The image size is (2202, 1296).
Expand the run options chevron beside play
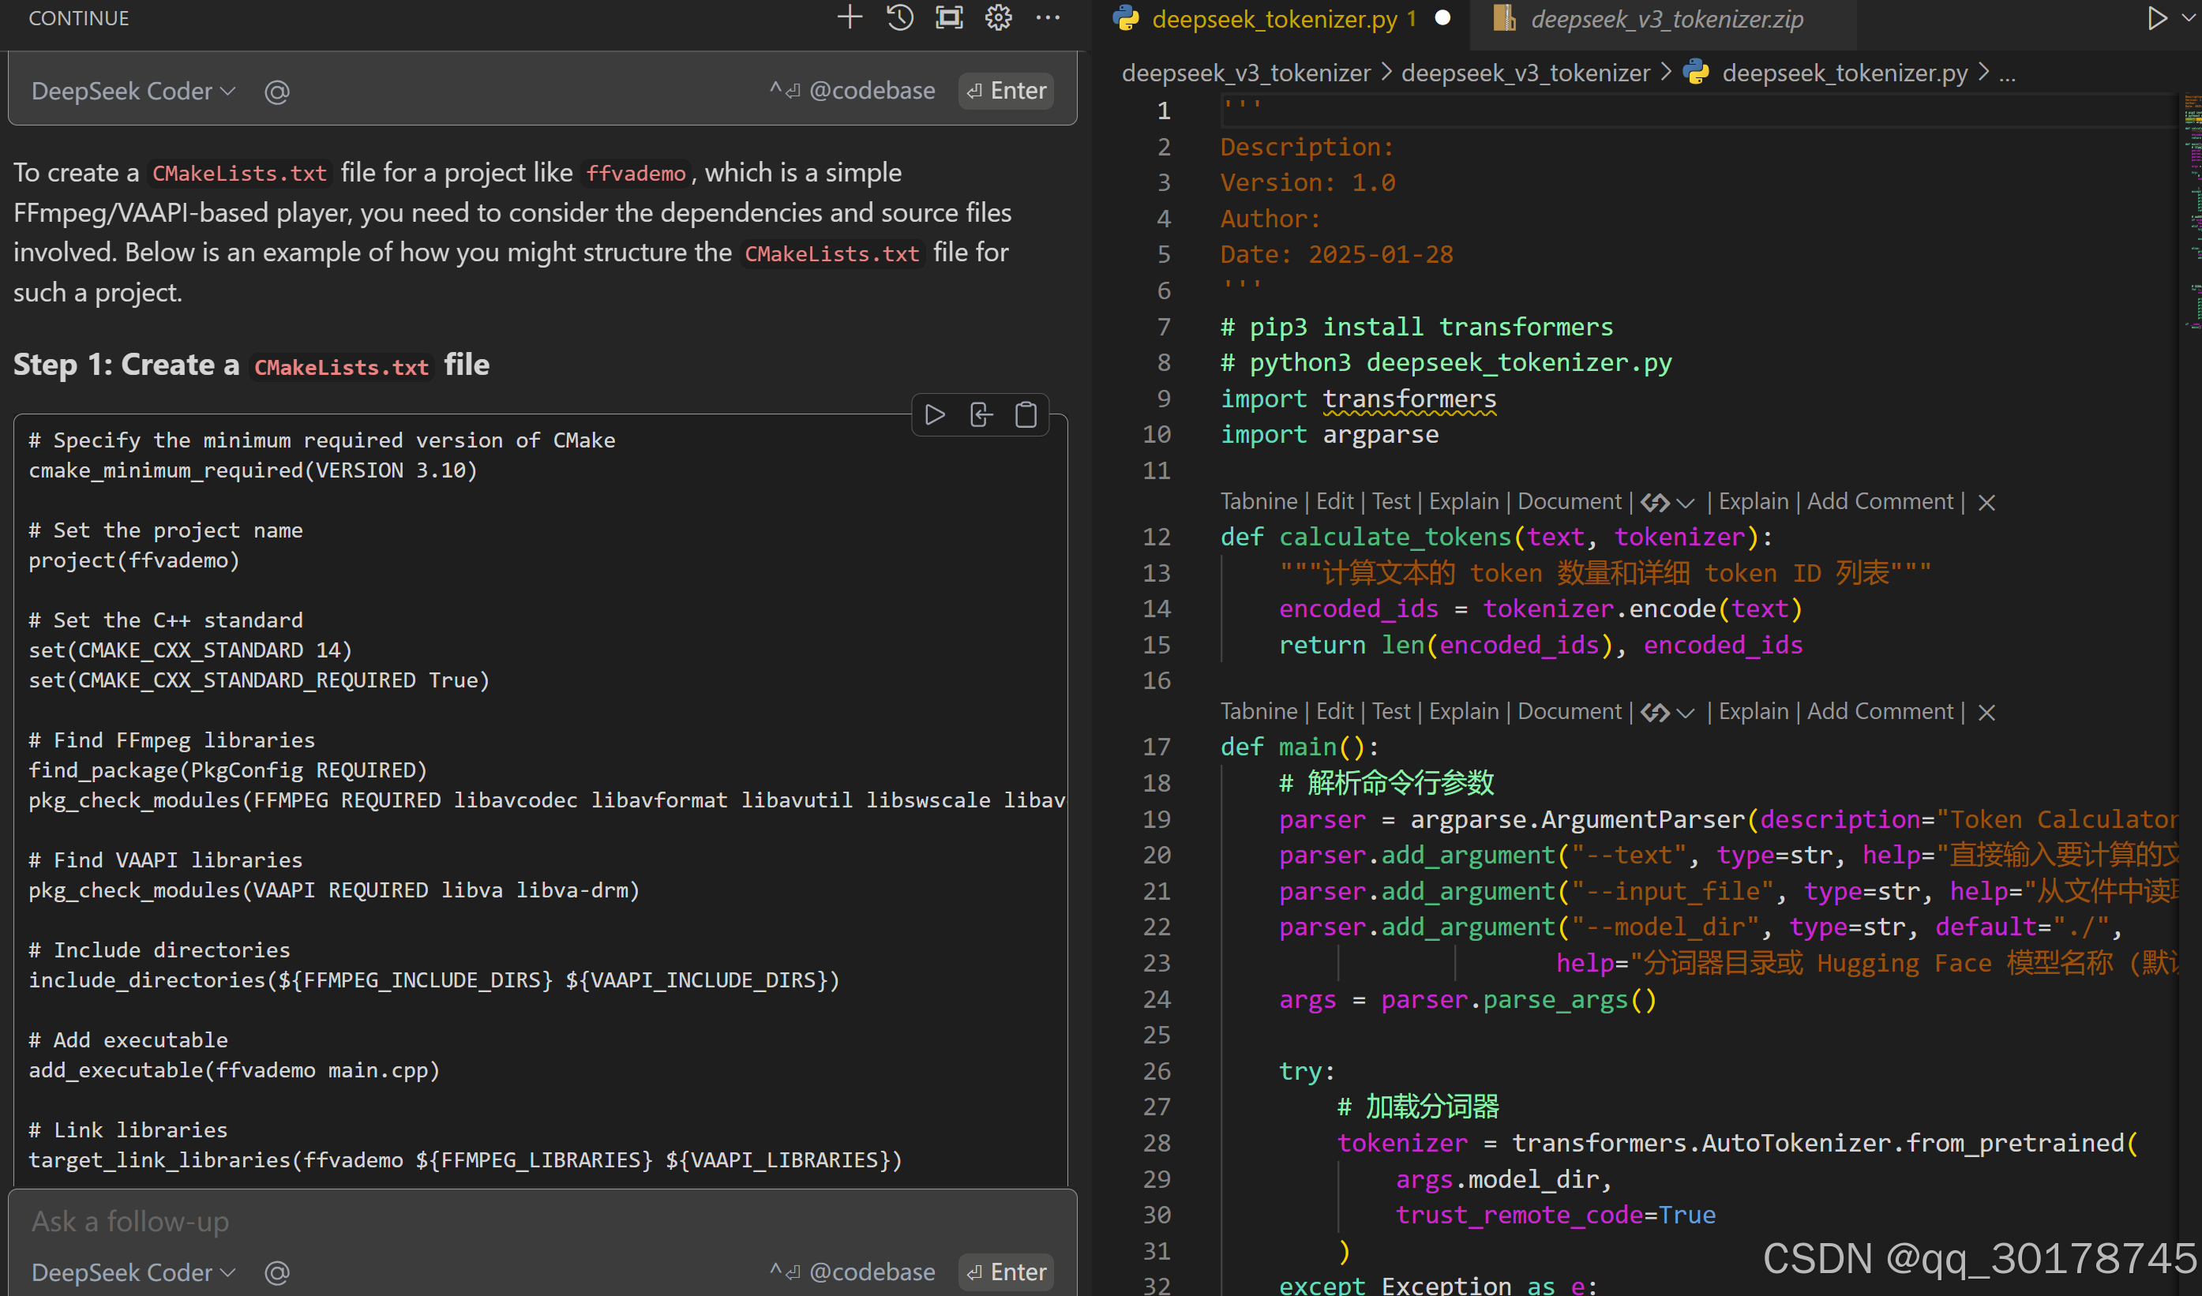(x=2188, y=17)
